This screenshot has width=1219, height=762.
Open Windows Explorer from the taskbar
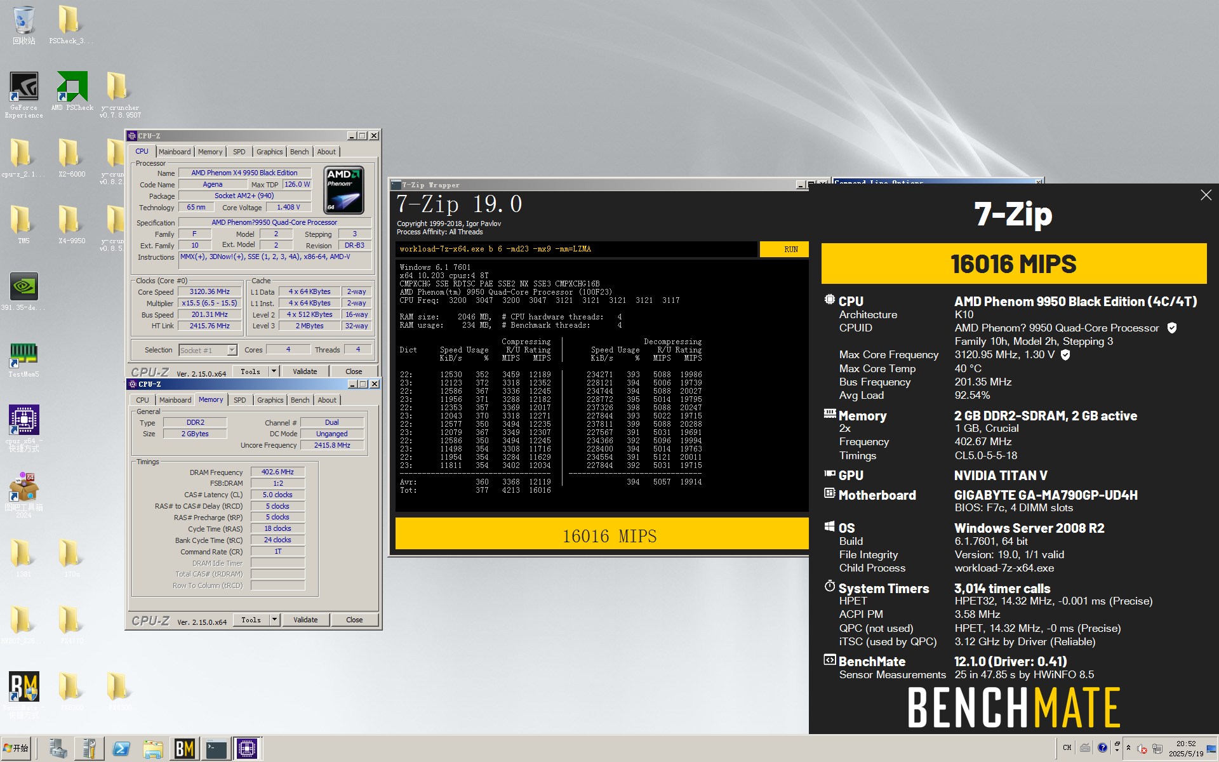coord(152,749)
